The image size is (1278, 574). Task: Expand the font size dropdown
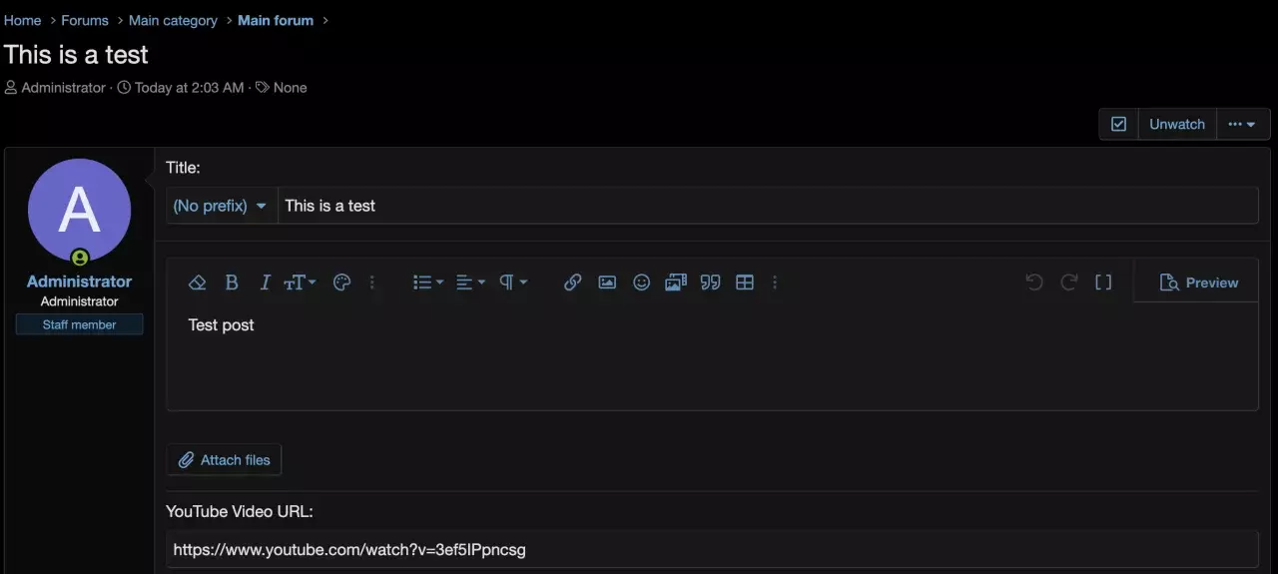[300, 283]
